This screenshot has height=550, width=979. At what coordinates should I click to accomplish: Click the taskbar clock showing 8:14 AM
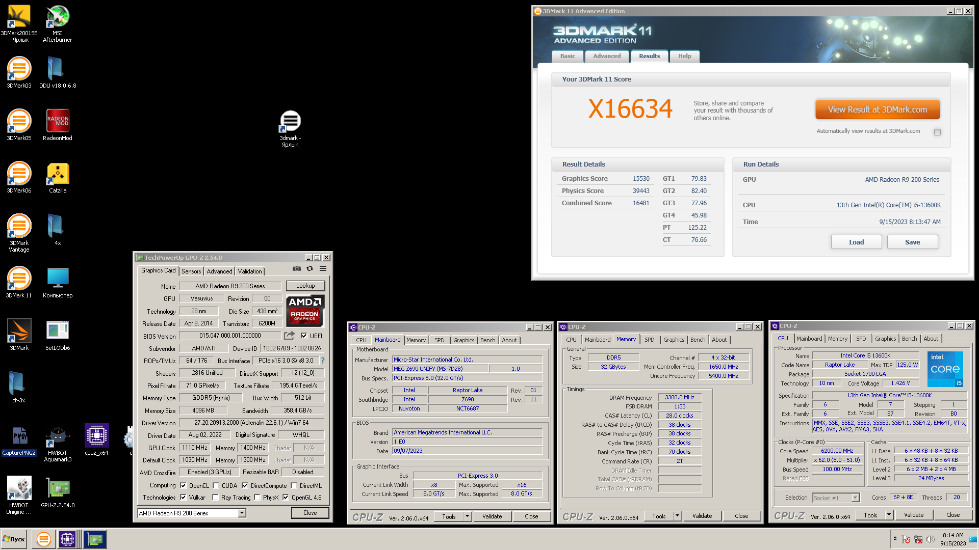point(953,539)
